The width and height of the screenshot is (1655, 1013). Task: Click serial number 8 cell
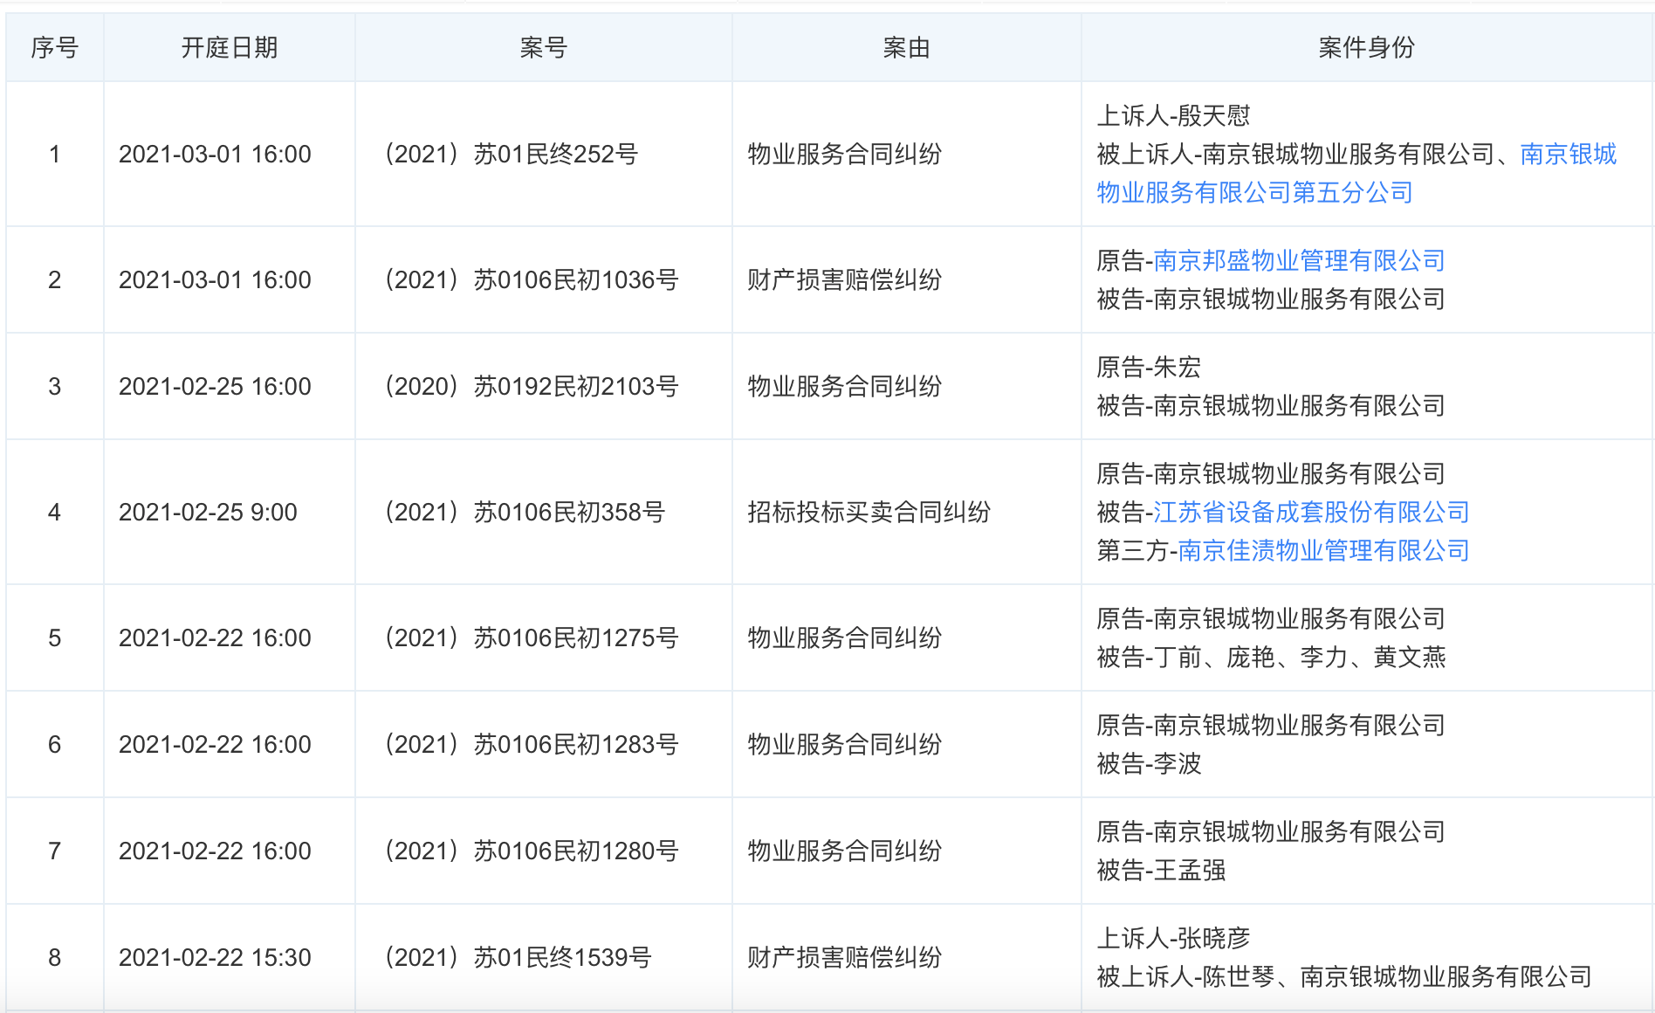[54, 957]
